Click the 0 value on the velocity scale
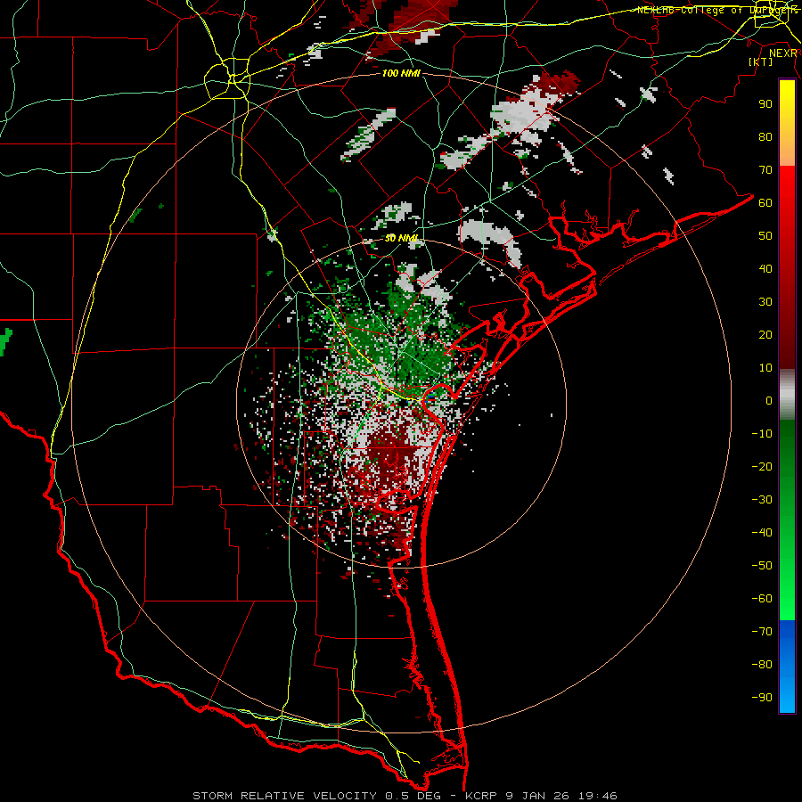Viewport: 802px width, 802px height. [769, 401]
